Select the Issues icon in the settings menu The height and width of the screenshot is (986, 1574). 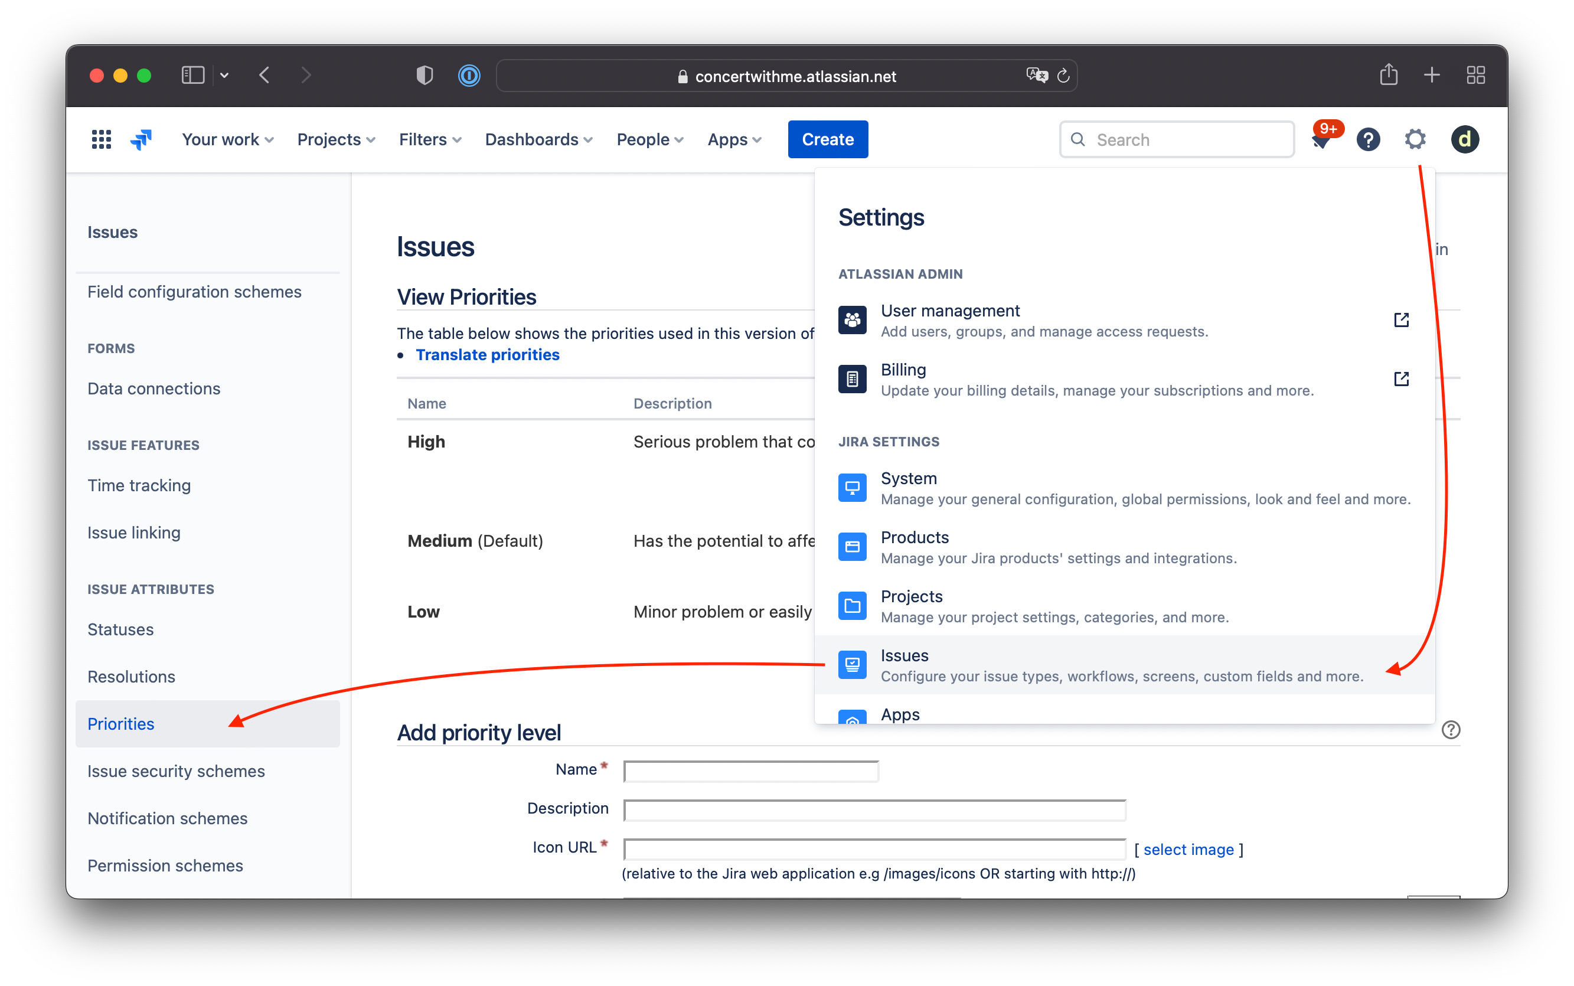852,664
